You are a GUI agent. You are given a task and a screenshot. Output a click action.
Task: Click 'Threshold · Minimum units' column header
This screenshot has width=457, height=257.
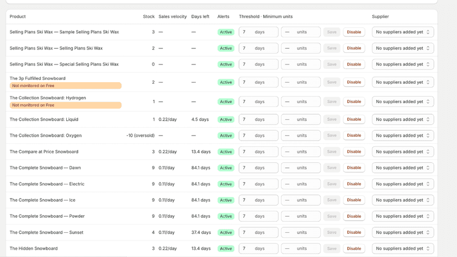[x=266, y=17]
